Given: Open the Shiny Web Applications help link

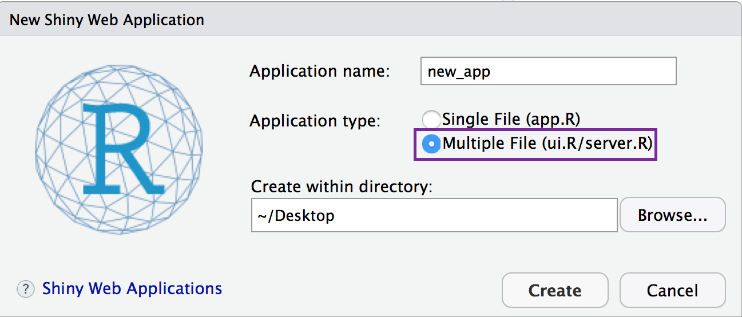Looking at the screenshot, I should click(132, 288).
